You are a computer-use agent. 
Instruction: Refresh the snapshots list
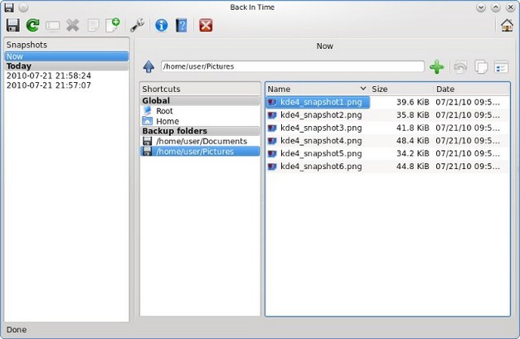click(33, 25)
